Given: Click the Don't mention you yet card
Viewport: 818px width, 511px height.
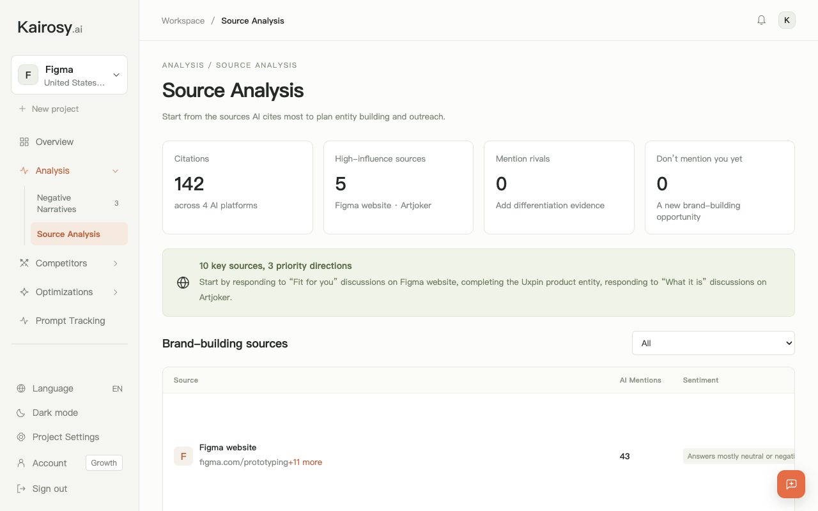Looking at the screenshot, I should point(720,187).
